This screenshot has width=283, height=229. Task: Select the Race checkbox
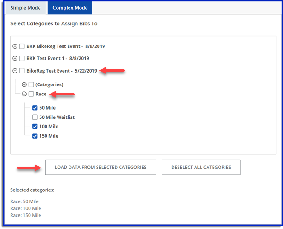point(31,94)
